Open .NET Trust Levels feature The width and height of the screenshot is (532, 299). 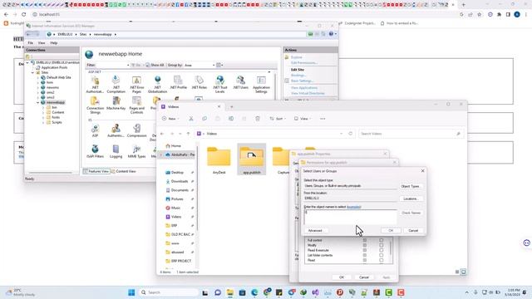[x=219, y=84]
